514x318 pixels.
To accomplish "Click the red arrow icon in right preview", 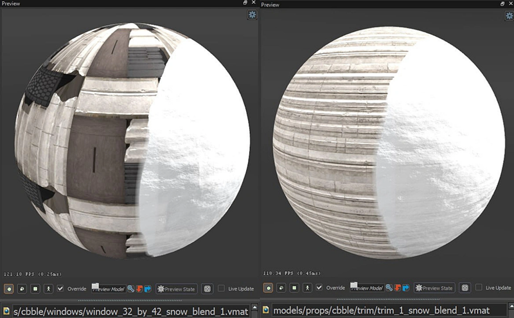I will [x=398, y=288].
